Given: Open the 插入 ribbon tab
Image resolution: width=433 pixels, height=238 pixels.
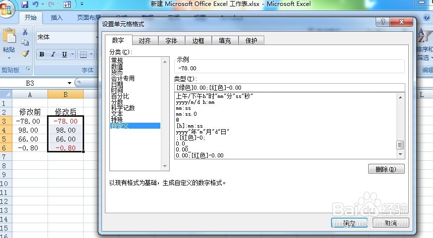Looking at the screenshot, I should (x=56, y=18).
